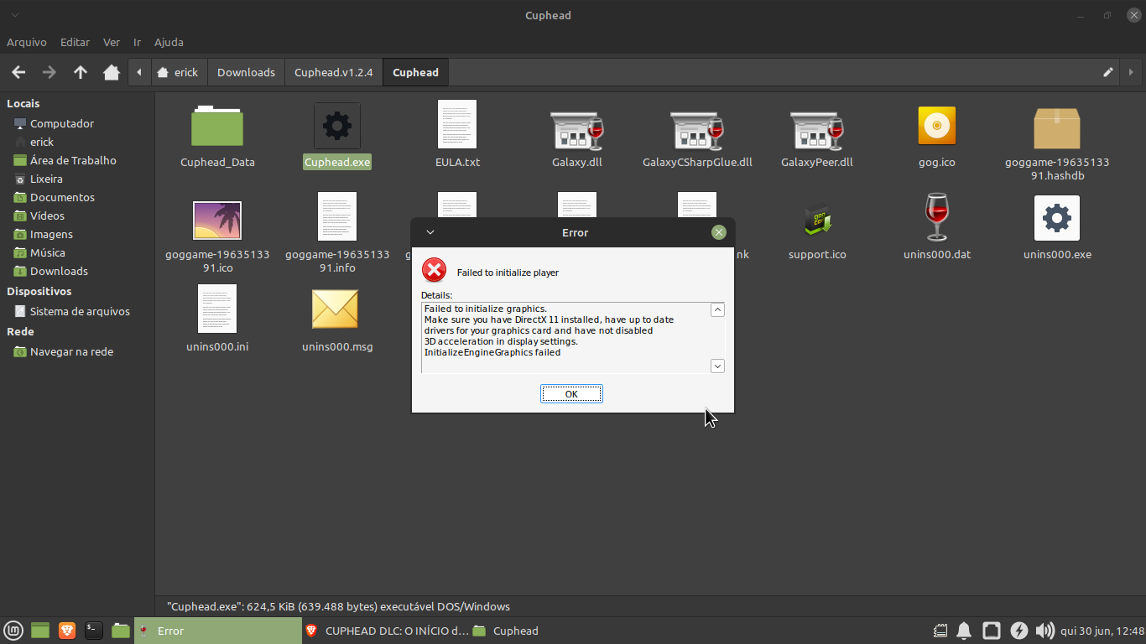Select the goggame .info document icon
Viewport: 1146px width, 644px height.
tap(337, 217)
